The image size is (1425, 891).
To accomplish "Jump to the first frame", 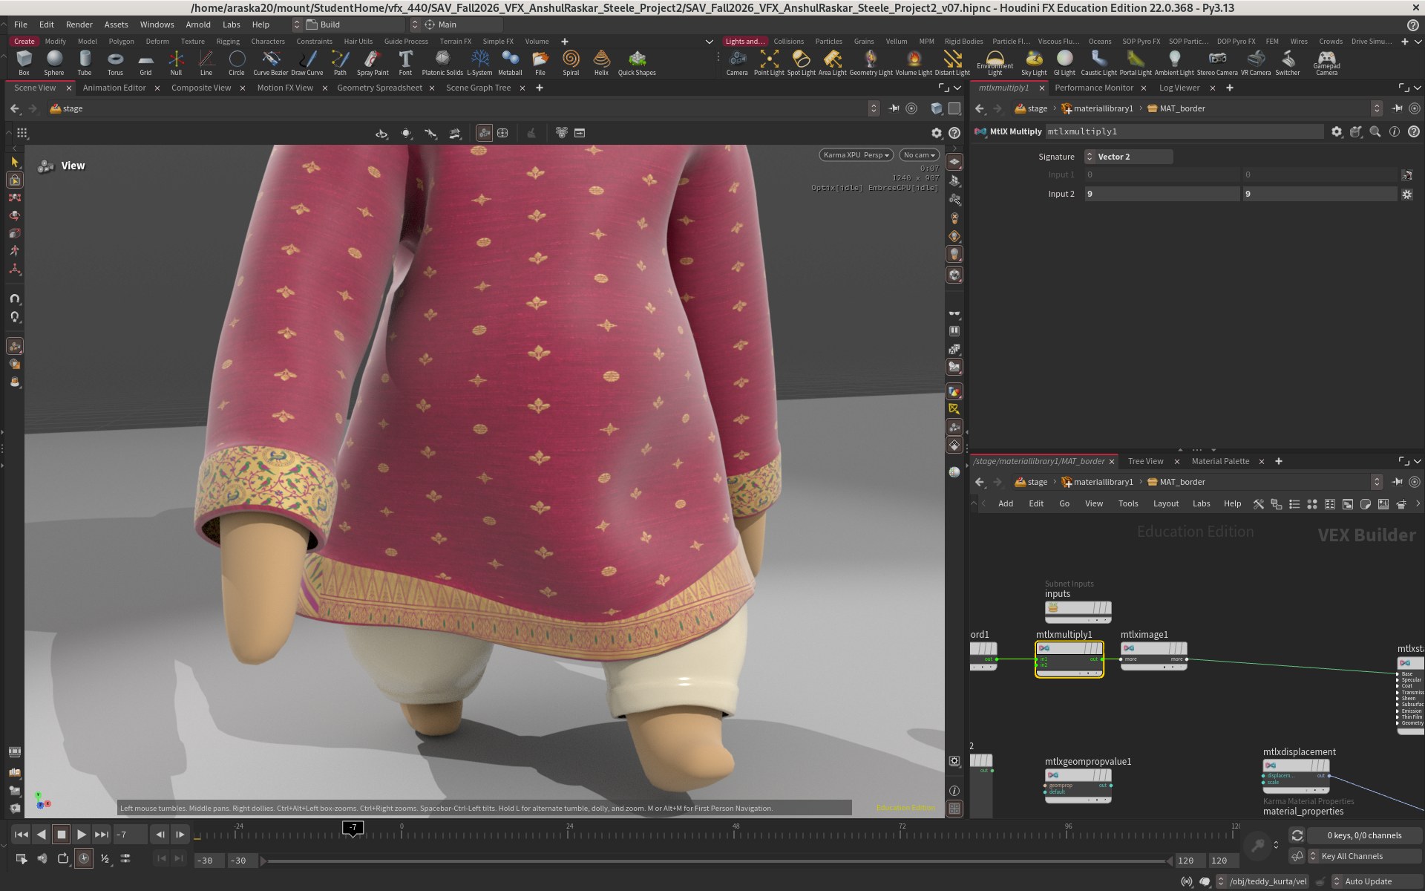I will click(22, 835).
